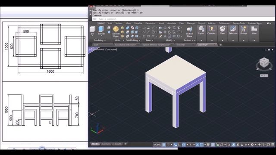Click the Conceptual visual style label
The image size is (276, 155).
pos(111,50)
